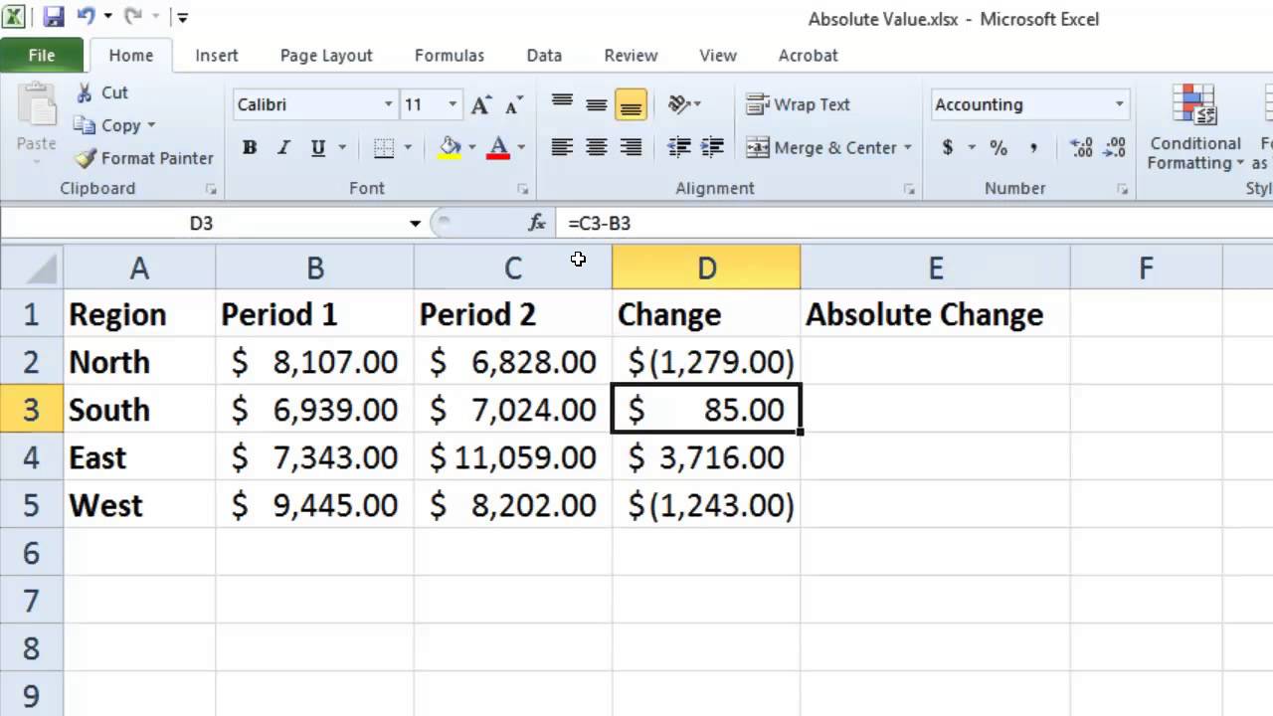Click the Increase Font Size icon
1273x716 pixels.
[x=481, y=104]
